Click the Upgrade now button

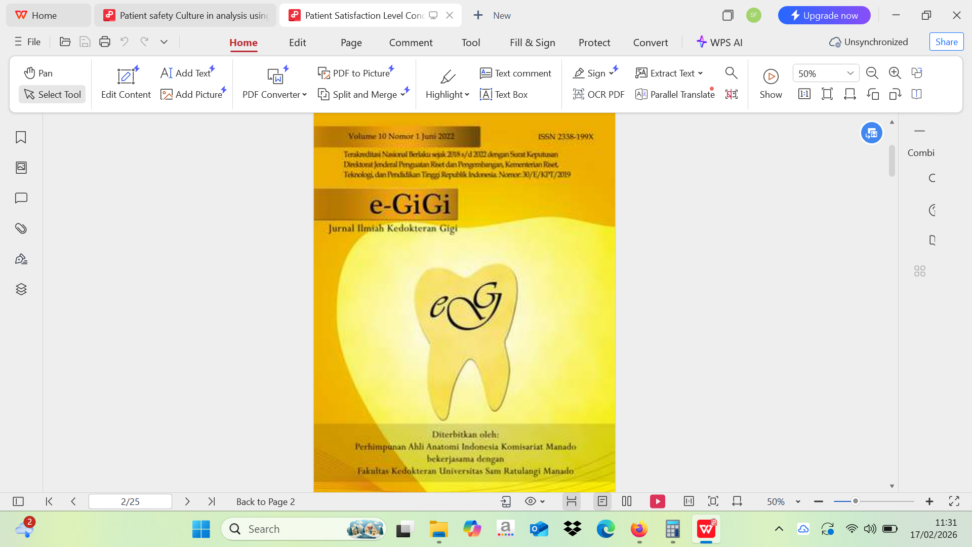[x=824, y=15]
